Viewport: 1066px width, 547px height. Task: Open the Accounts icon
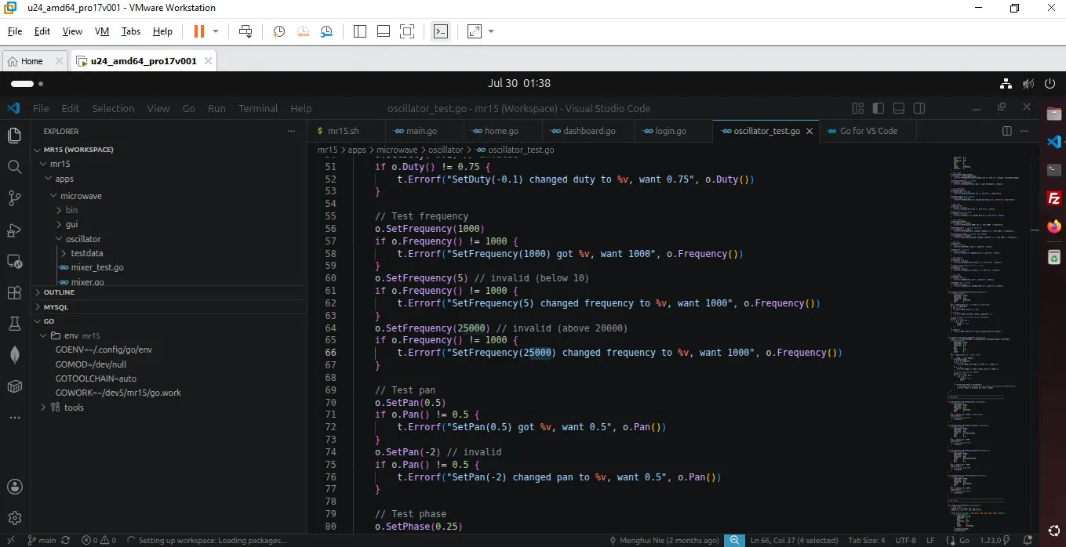tap(14, 487)
